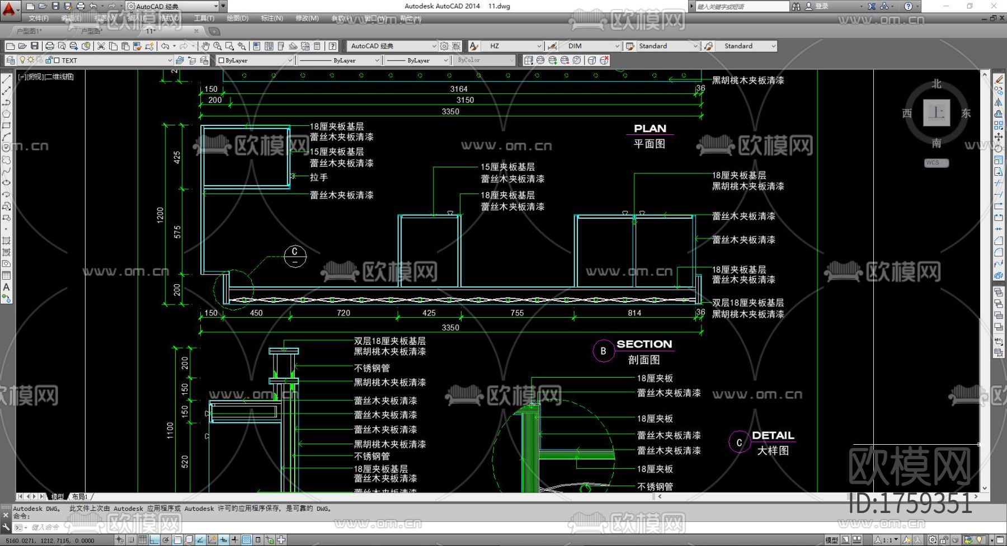This screenshot has width=1007, height=546.
Task: Click the ByLayer color swatch dropdown
Action: pyautogui.click(x=255, y=60)
